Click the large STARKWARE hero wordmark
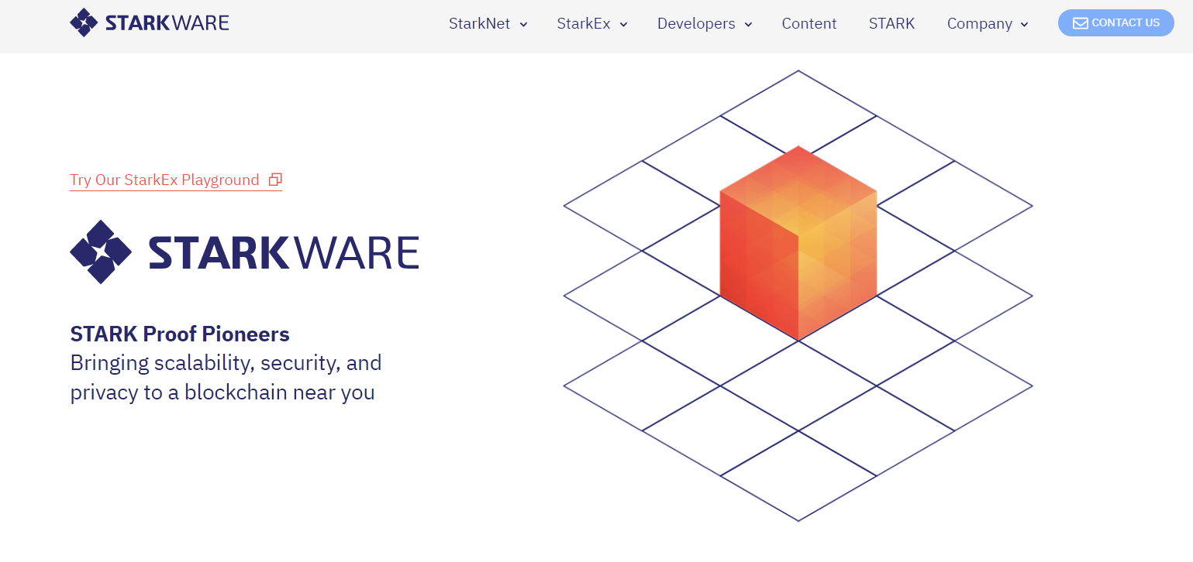Viewport: 1193px width, 562px height. [283, 252]
